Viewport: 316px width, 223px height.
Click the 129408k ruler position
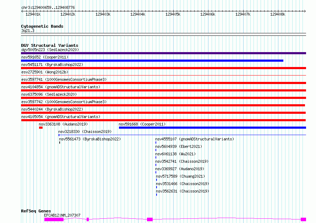coord(278,14)
